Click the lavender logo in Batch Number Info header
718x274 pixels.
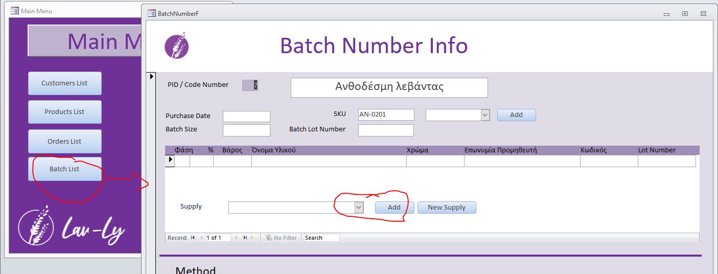[x=177, y=45]
